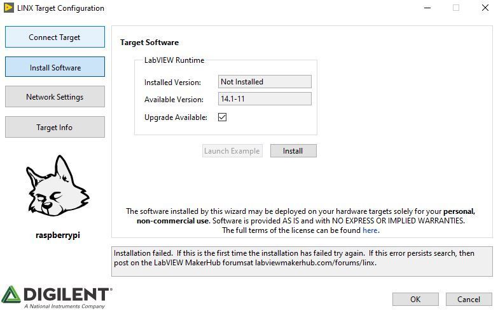Click the 'A National Instruments Company' tagline
Screen dimensions: 498x311
coord(64,307)
